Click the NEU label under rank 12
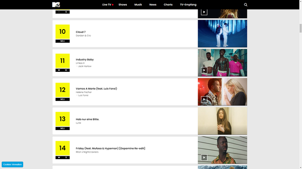 [63, 100]
